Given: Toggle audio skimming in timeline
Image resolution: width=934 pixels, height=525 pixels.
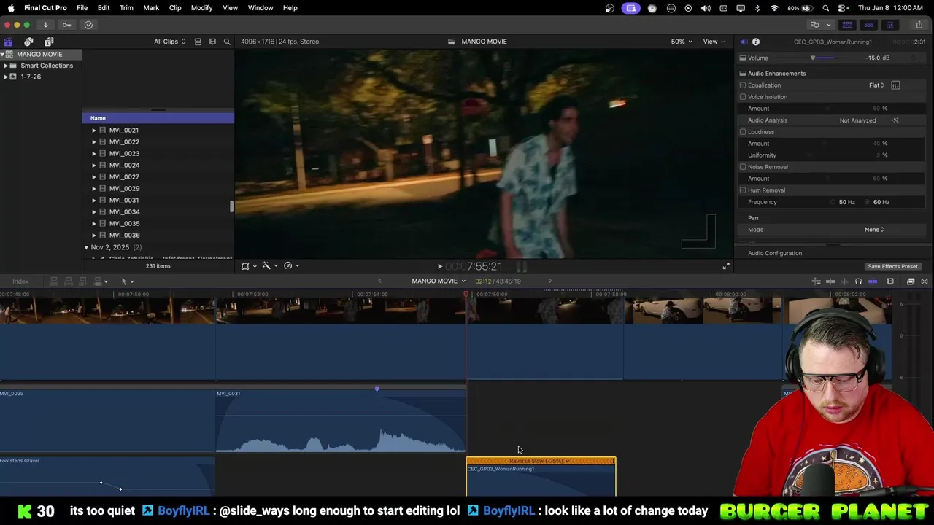Looking at the screenshot, I should 844,281.
